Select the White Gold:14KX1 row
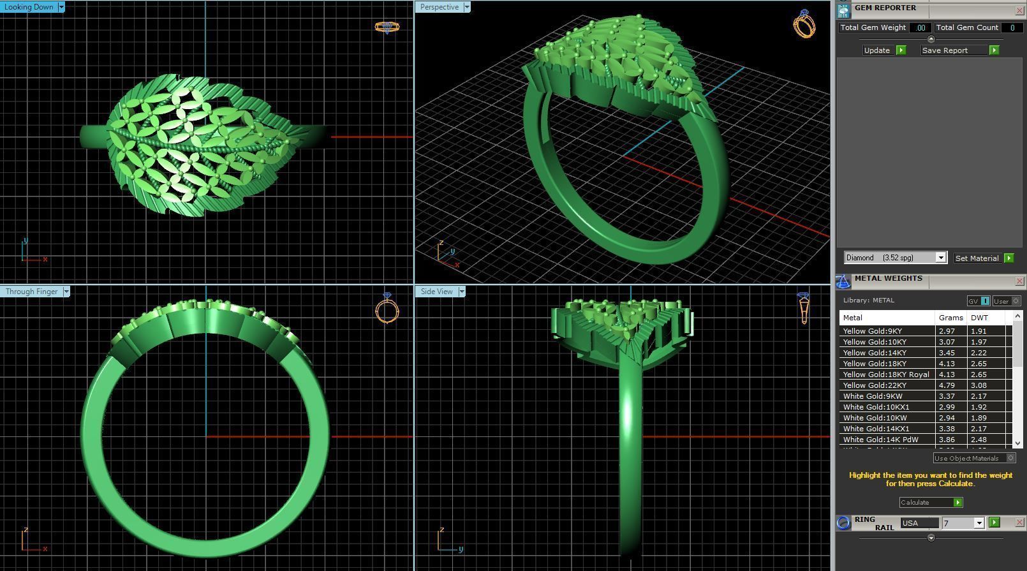 [926, 429]
